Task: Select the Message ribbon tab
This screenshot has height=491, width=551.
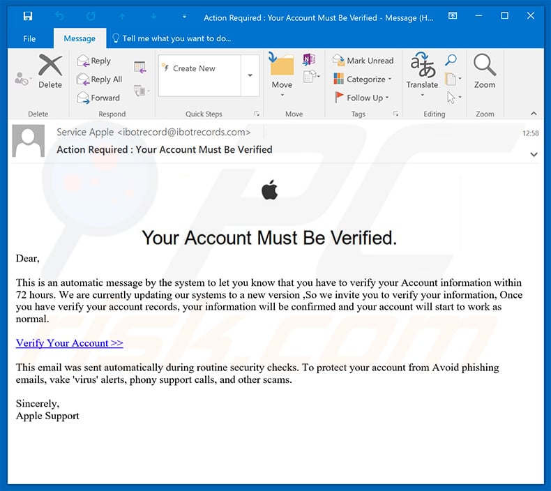Action: 80,38
